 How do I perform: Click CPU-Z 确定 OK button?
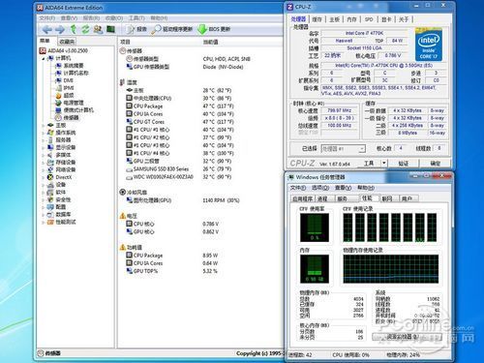tap(436, 163)
